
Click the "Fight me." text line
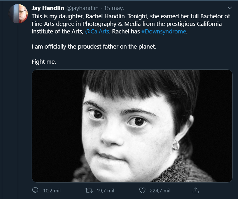(x=44, y=62)
